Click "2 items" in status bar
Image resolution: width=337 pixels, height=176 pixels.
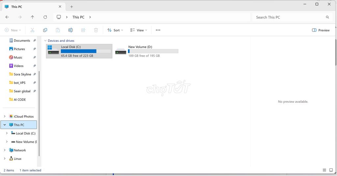tap(9, 170)
